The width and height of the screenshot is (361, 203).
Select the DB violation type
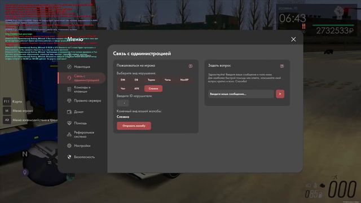click(137, 80)
